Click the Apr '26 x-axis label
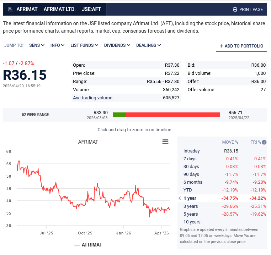Viewport: 271px width, 255px height. click(x=161, y=233)
